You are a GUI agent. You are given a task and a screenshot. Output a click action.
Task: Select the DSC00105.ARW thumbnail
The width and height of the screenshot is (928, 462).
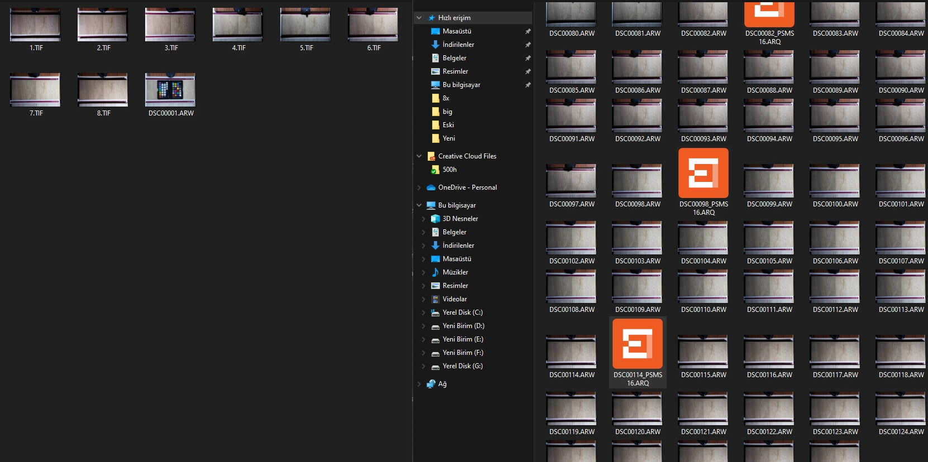pos(769,238)
